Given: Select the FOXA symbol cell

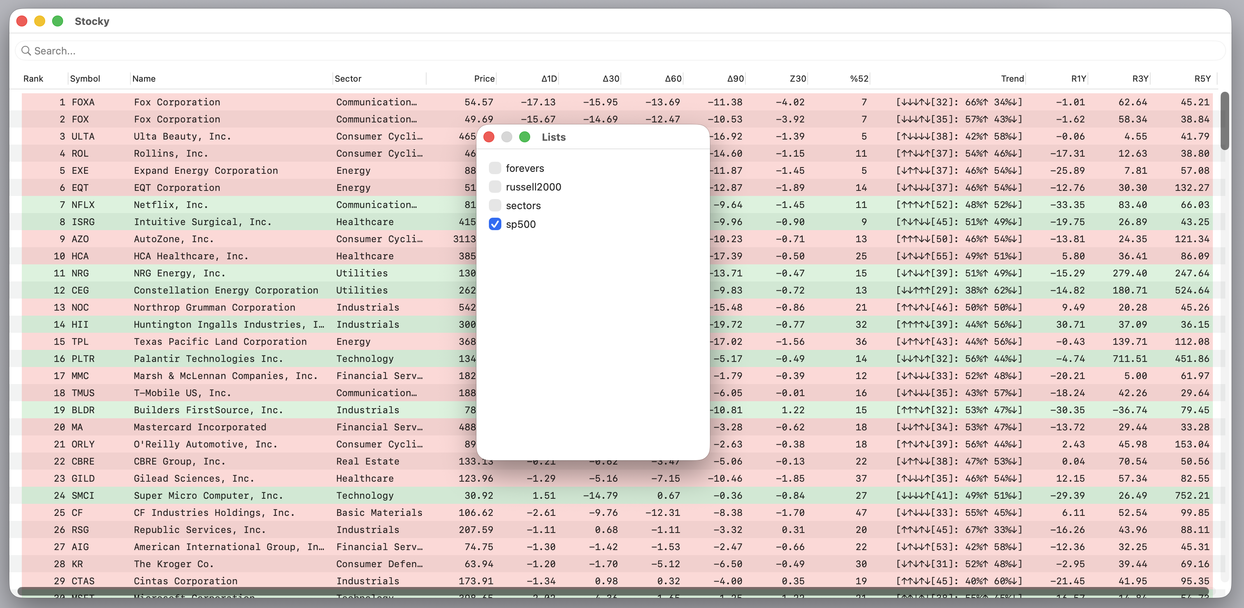Looking at the screenshot, I should (83, 102).
